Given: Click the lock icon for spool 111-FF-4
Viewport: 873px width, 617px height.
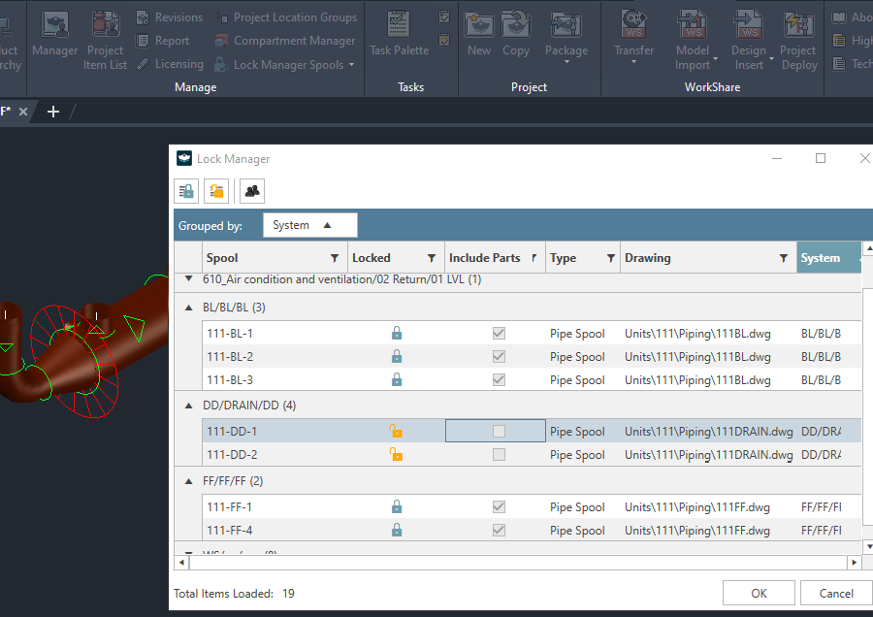Looking at the screenshot, I should (x=397, y=530).
